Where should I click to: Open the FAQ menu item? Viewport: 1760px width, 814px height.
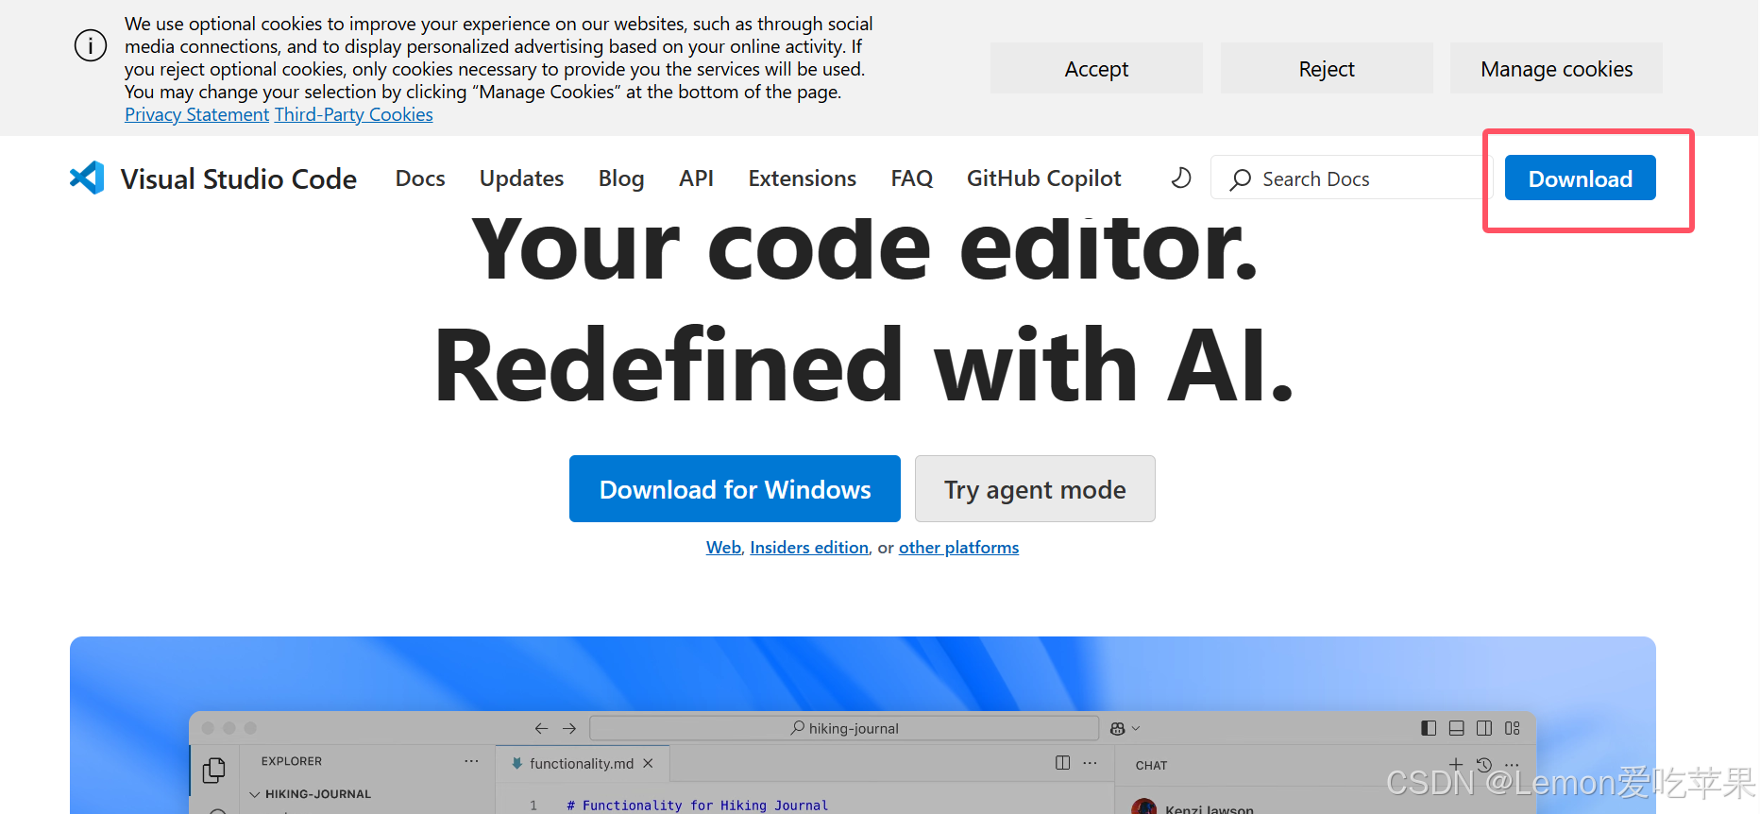[x=912, y=178]
